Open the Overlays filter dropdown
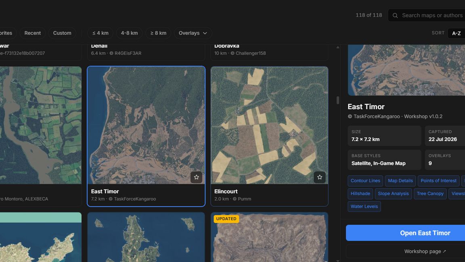 (193, 33)
